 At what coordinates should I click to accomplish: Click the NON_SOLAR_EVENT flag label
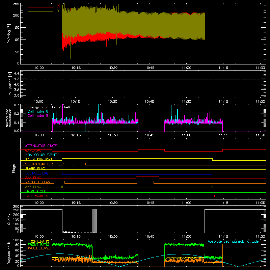coord(41,155)
